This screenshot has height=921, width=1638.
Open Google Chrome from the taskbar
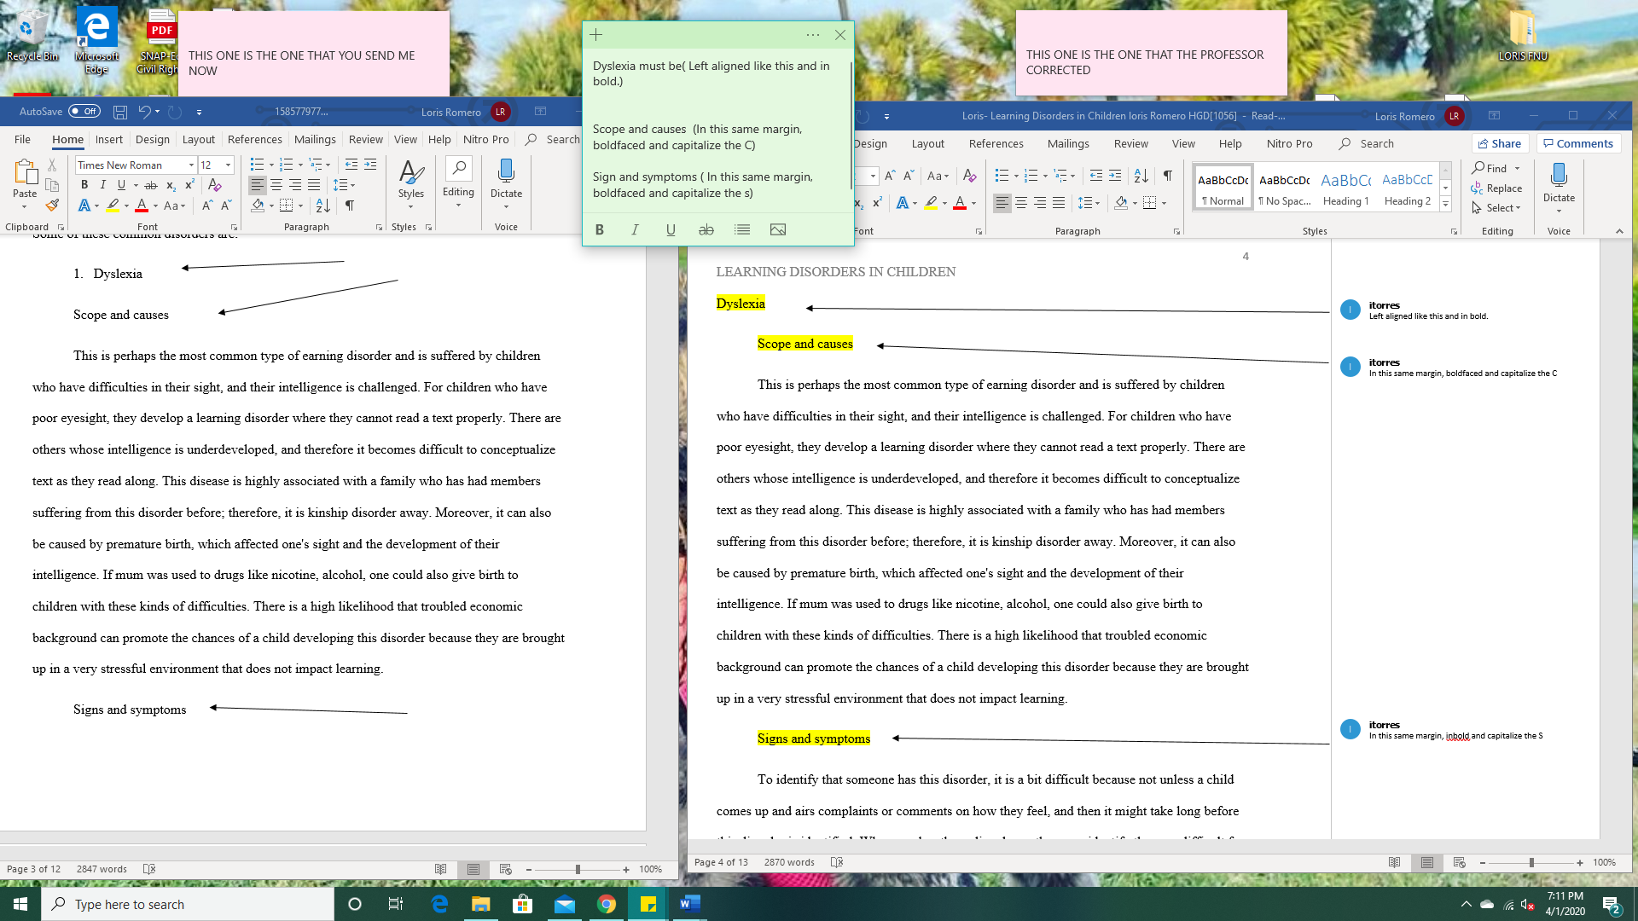[x=607, y=904]
